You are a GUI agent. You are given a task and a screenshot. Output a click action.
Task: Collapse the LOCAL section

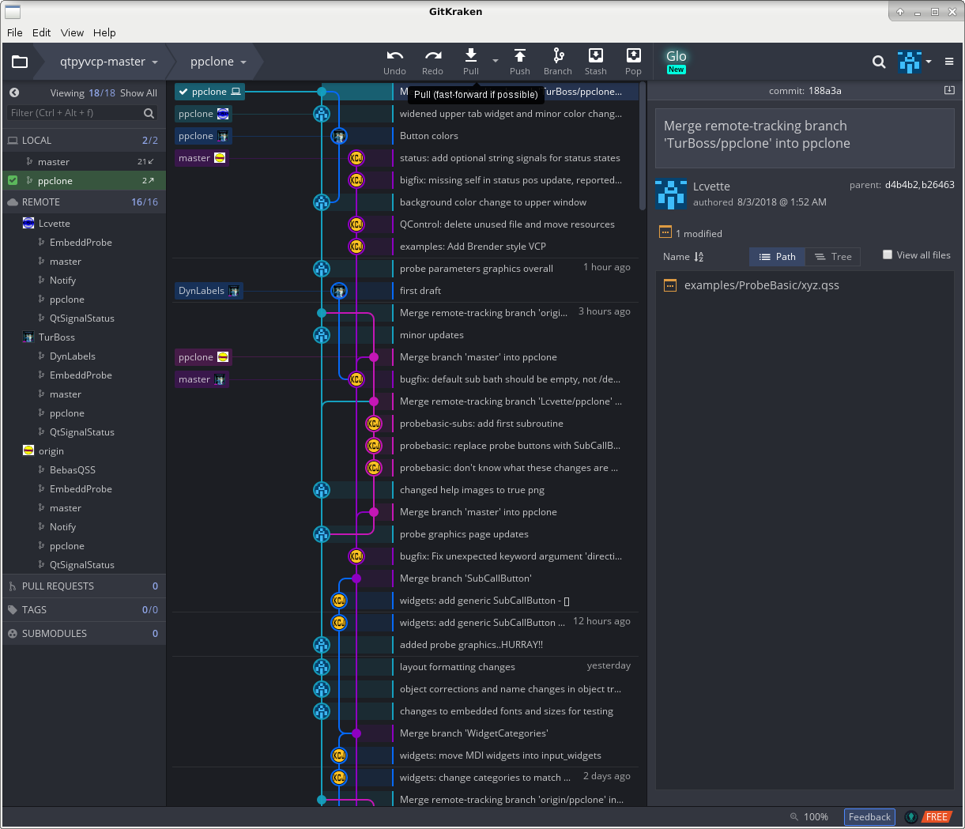coord(84,140)
